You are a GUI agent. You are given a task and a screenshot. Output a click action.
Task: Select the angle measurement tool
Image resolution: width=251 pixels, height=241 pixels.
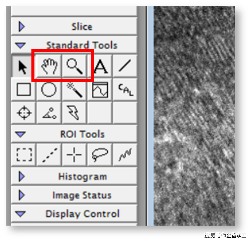[x=49, y=113]
